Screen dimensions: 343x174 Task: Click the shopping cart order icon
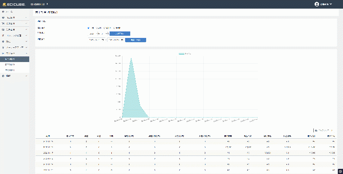[x=3, y=23]
